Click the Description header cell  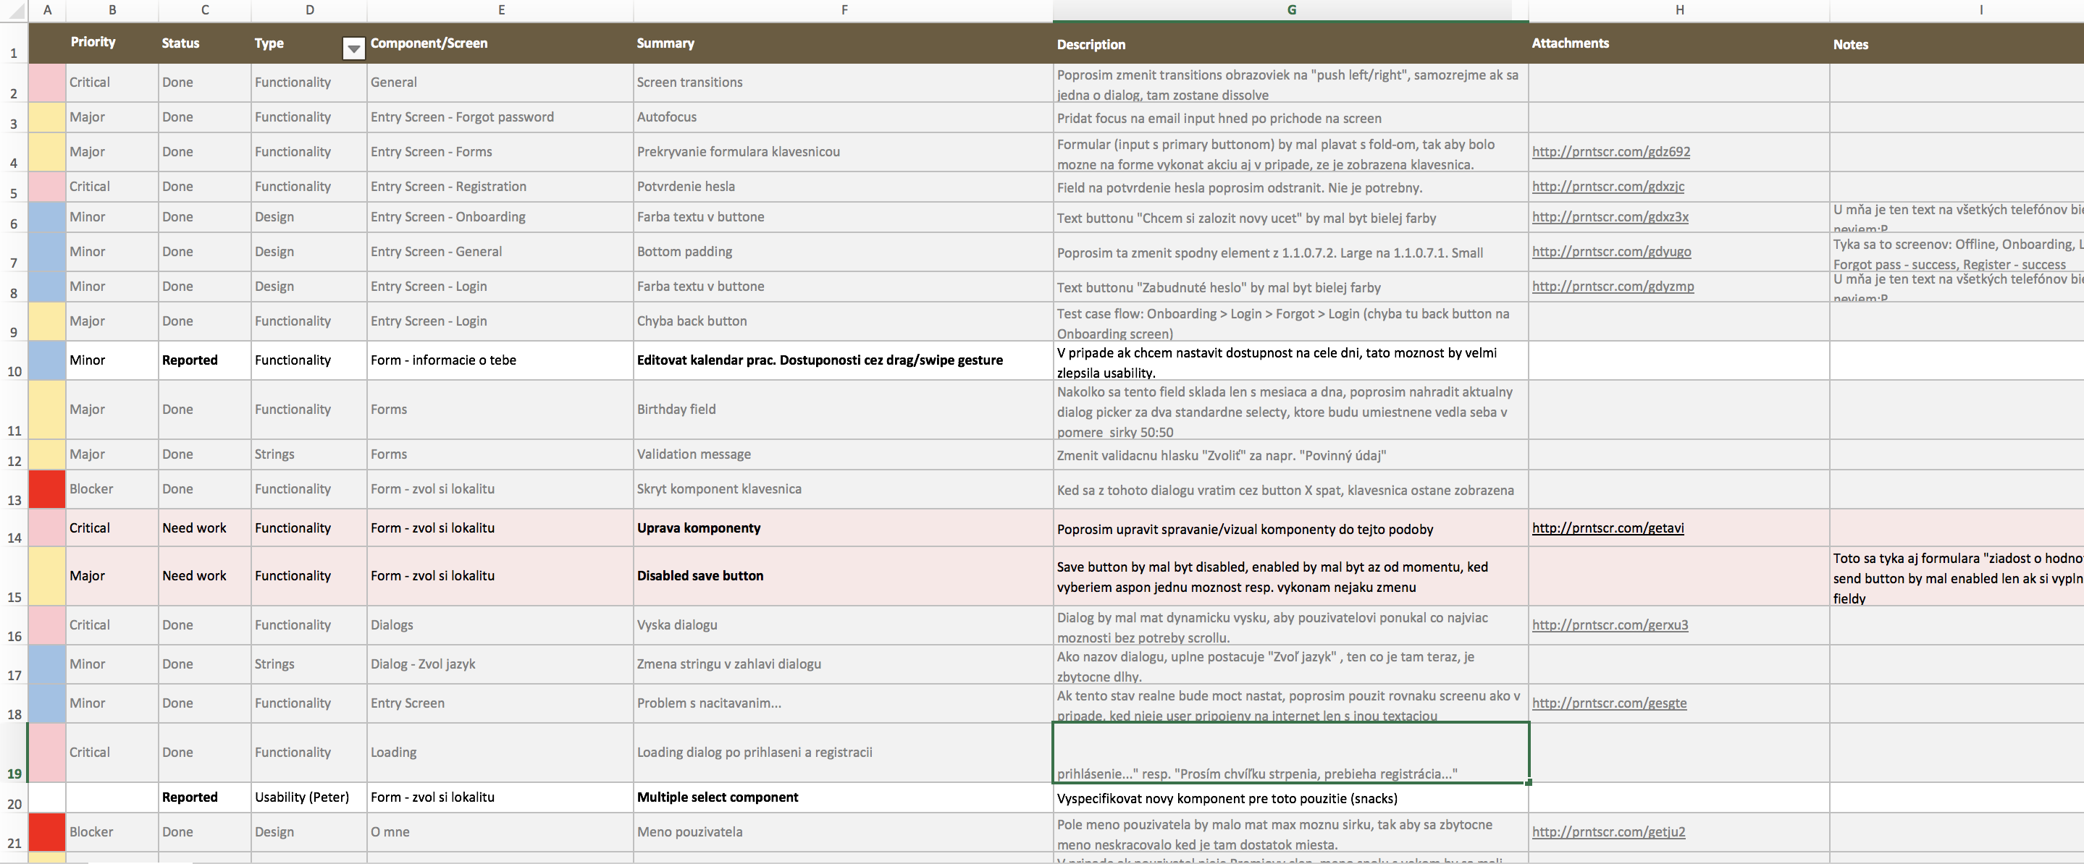[x=1290, y=43]
